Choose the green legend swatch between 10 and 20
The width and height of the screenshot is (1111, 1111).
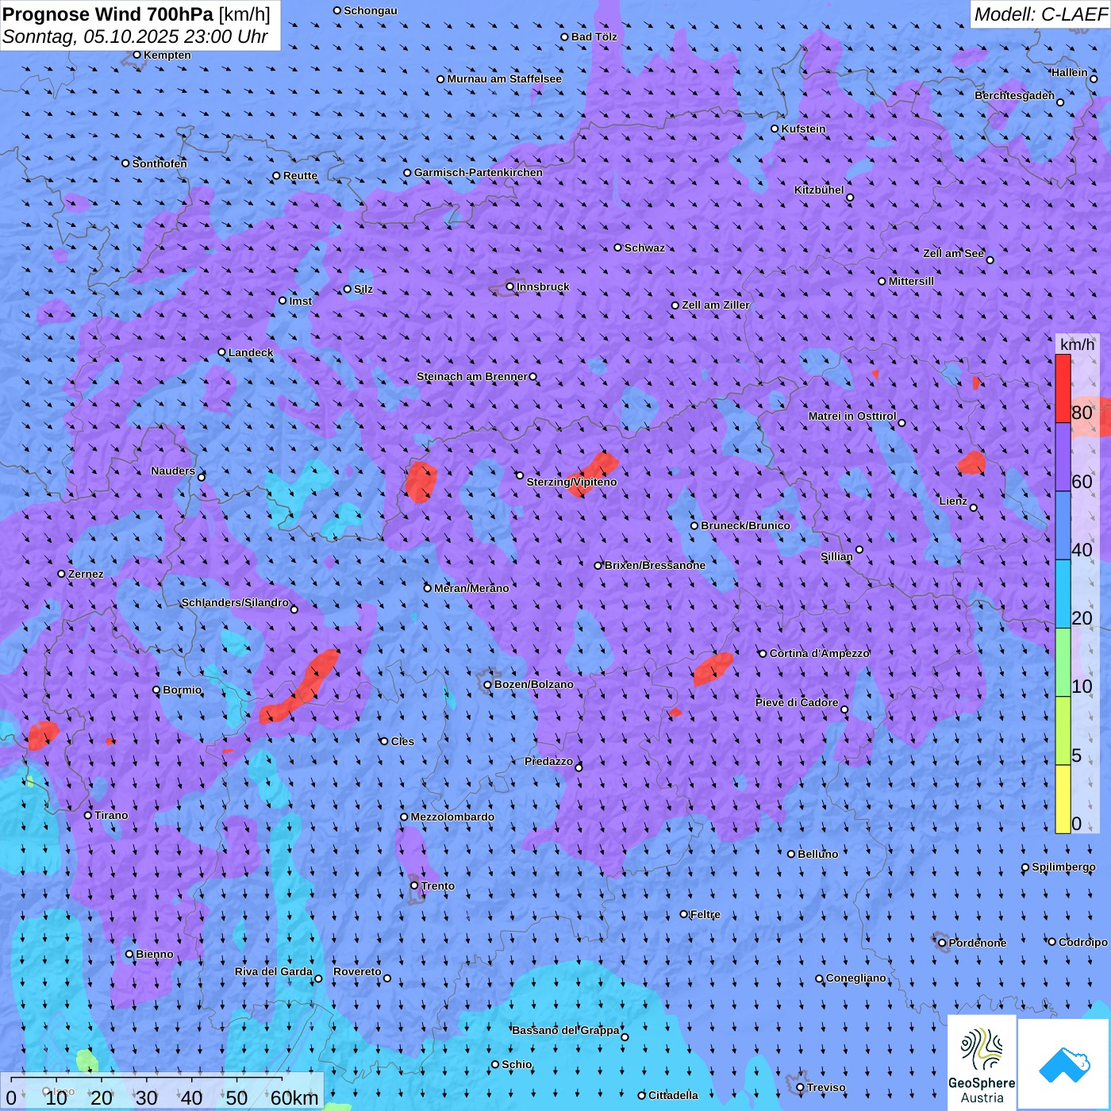(1063, 663)
